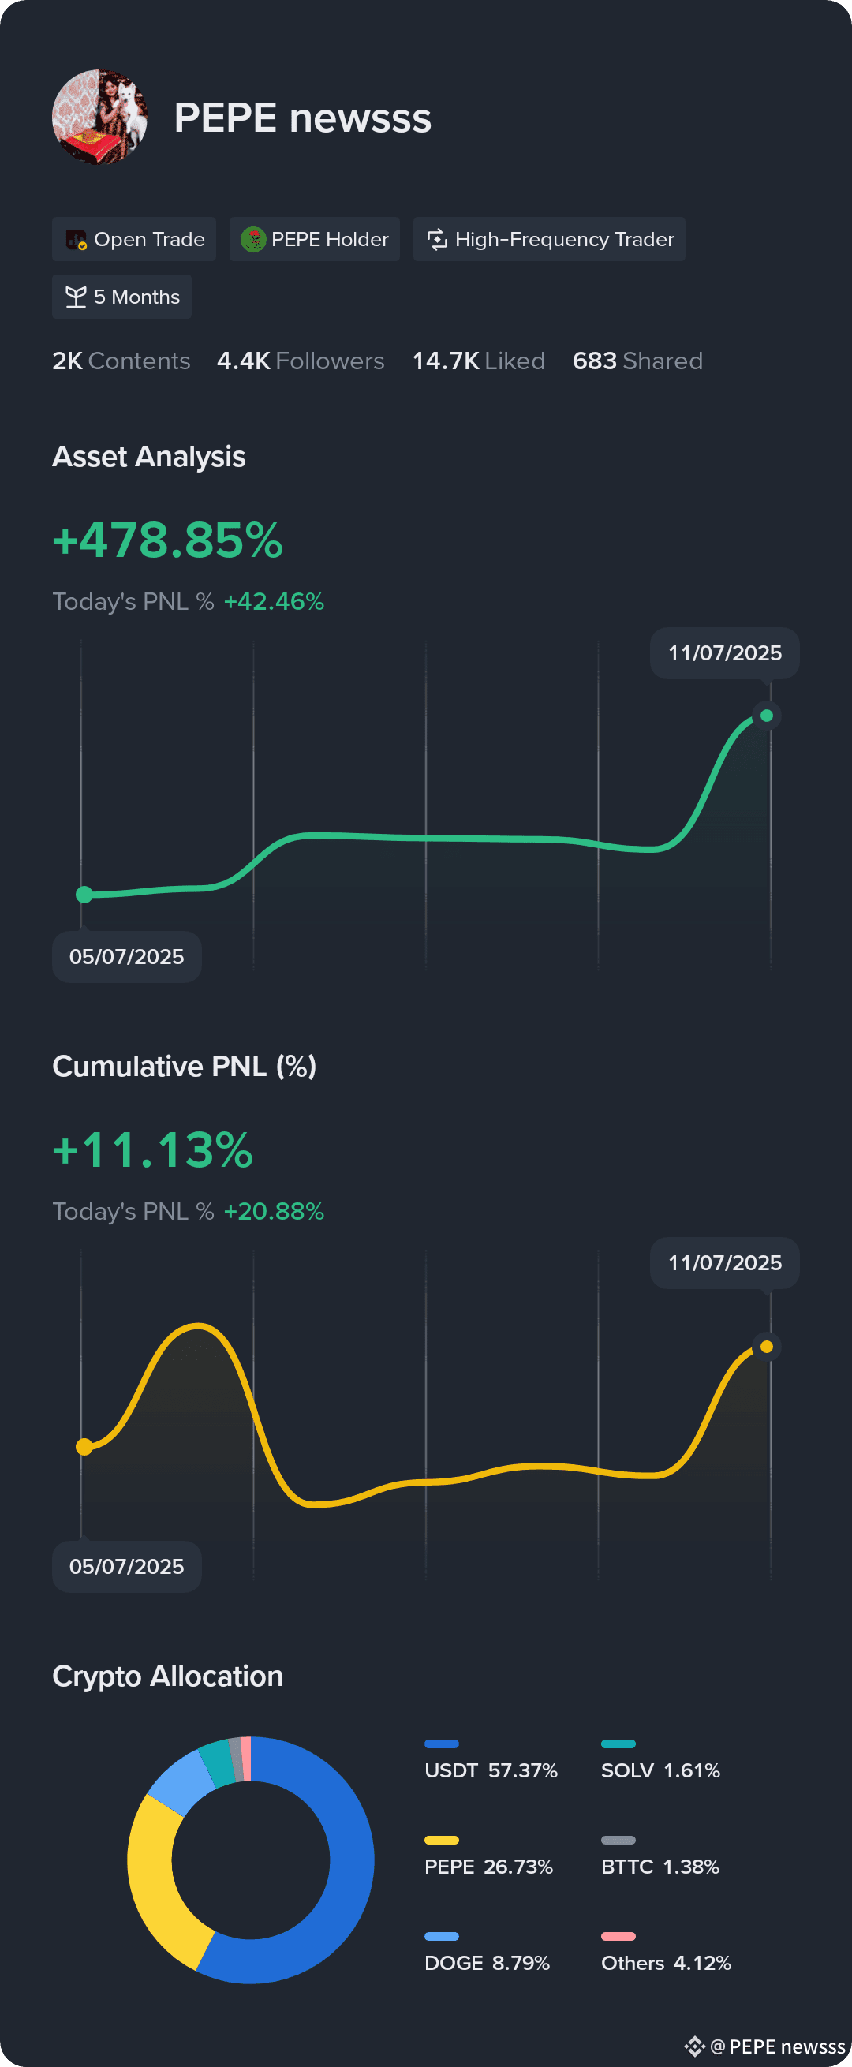Click the Others pink legend swatch
The width and height of the screenshot is (852, 2067).
(x=618, y=1936)
